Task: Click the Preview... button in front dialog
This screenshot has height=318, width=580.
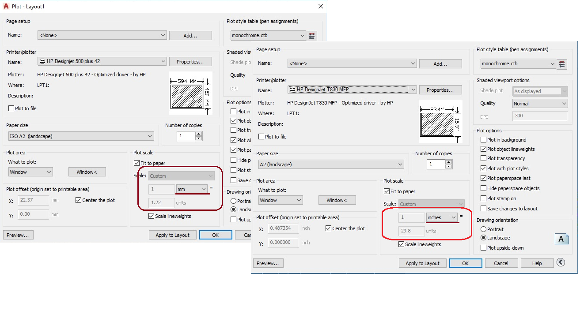Action: (268, 263)
